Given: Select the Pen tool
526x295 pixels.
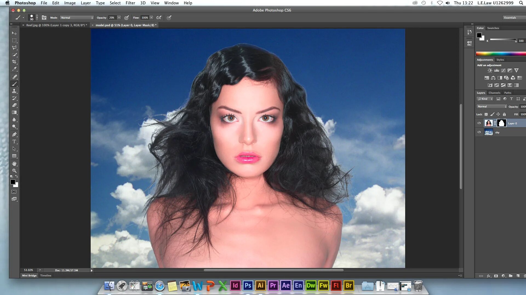Looking at the screenshot, I should (14, 134).
